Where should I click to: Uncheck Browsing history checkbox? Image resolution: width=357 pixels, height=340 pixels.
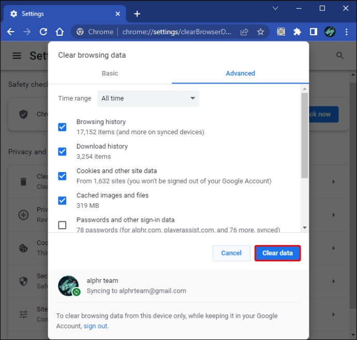[x=62, y=127]
